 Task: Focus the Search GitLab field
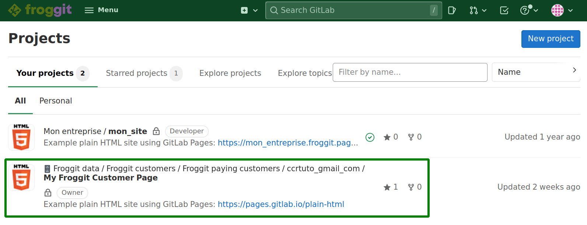tap(353, 10)
